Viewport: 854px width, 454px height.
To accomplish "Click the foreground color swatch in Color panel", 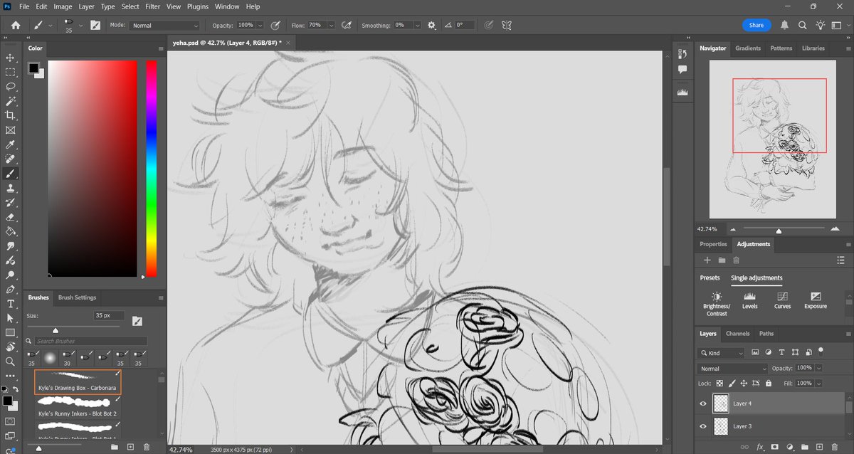I will tap(33, 68).
